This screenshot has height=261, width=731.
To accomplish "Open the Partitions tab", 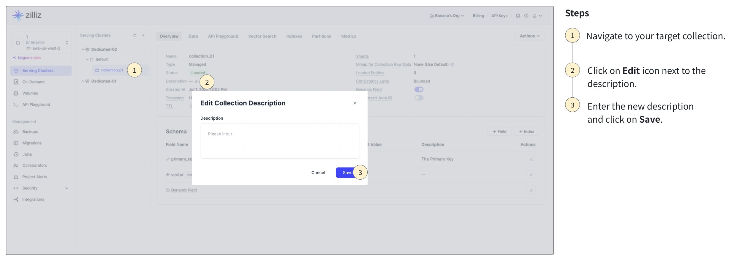I will click(321, 36).
